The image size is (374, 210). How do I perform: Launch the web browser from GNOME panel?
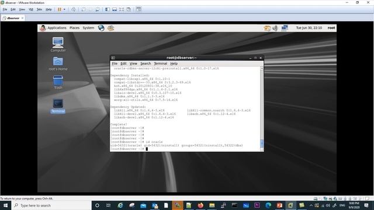pos(101,28)
